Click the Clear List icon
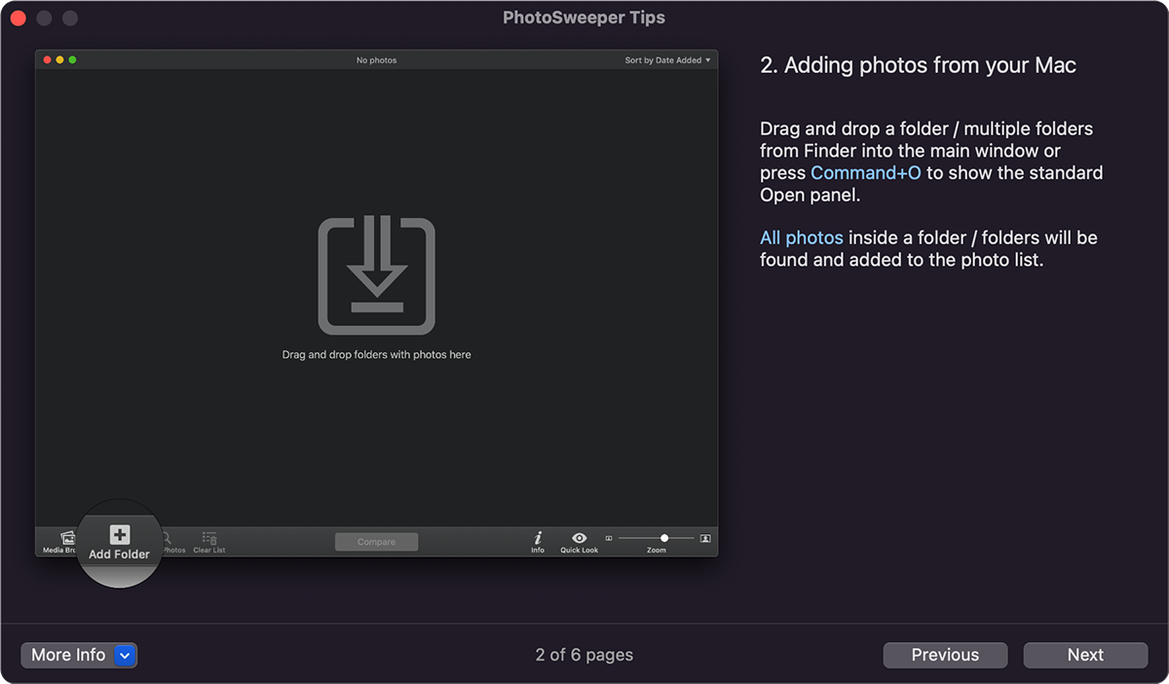Viewport: 1169px width, 684px height. coord(208,537)
